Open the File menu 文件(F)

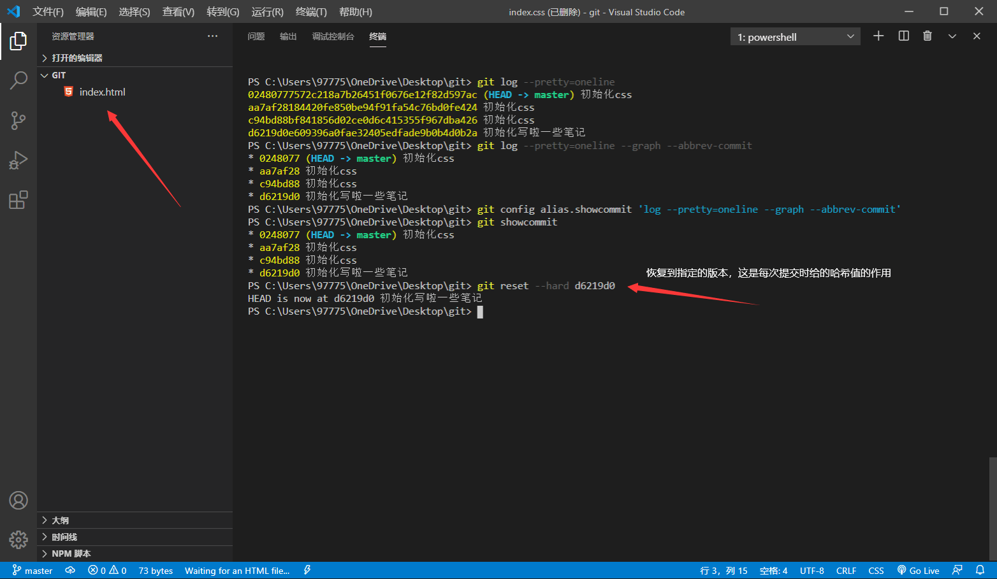click(x=48, y=12)
